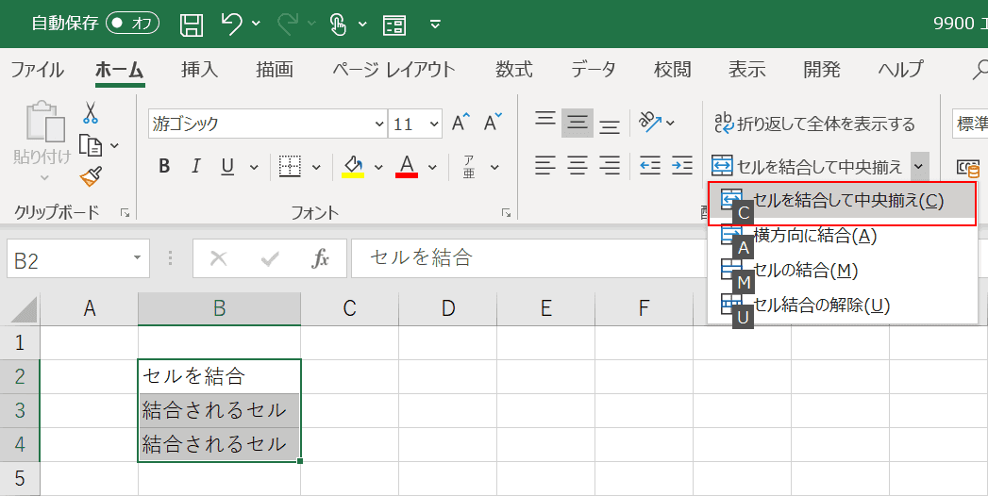Open the font size 11 dropdown
The width and height of the screenshot is (988, 496).
(434, 124)
